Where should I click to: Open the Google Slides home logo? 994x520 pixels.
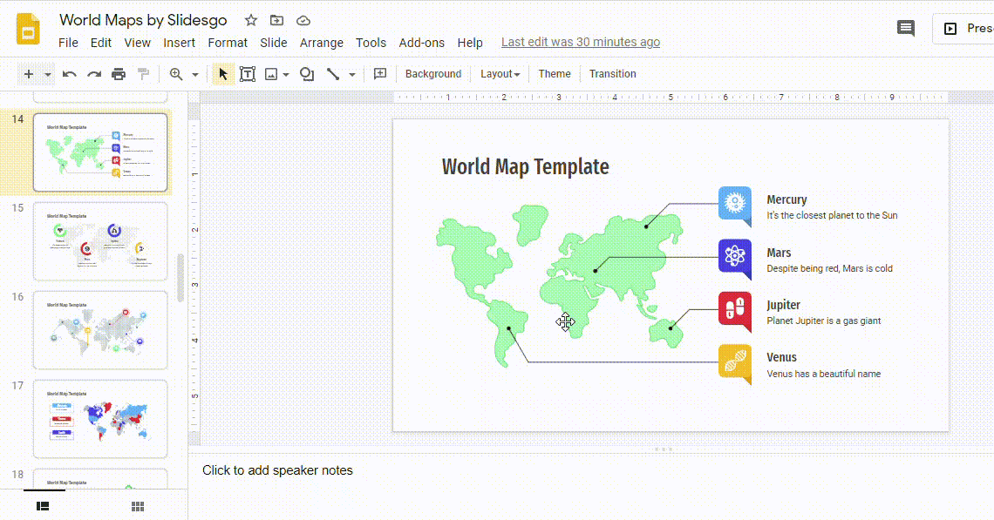click(28, 29)
